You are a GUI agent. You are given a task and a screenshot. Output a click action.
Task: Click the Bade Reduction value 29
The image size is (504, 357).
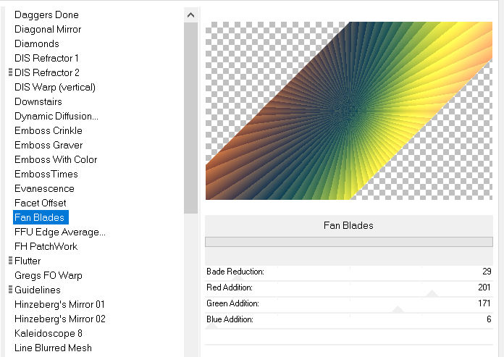(485, 272)
